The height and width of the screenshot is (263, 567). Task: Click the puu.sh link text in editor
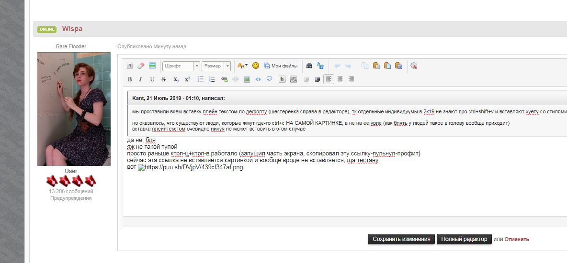194,168
